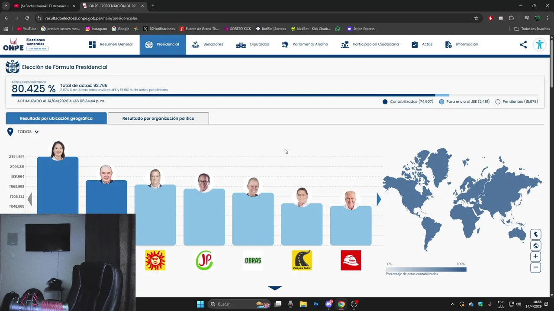
Task: Open the browser apps grid icon
Action: 6,29
